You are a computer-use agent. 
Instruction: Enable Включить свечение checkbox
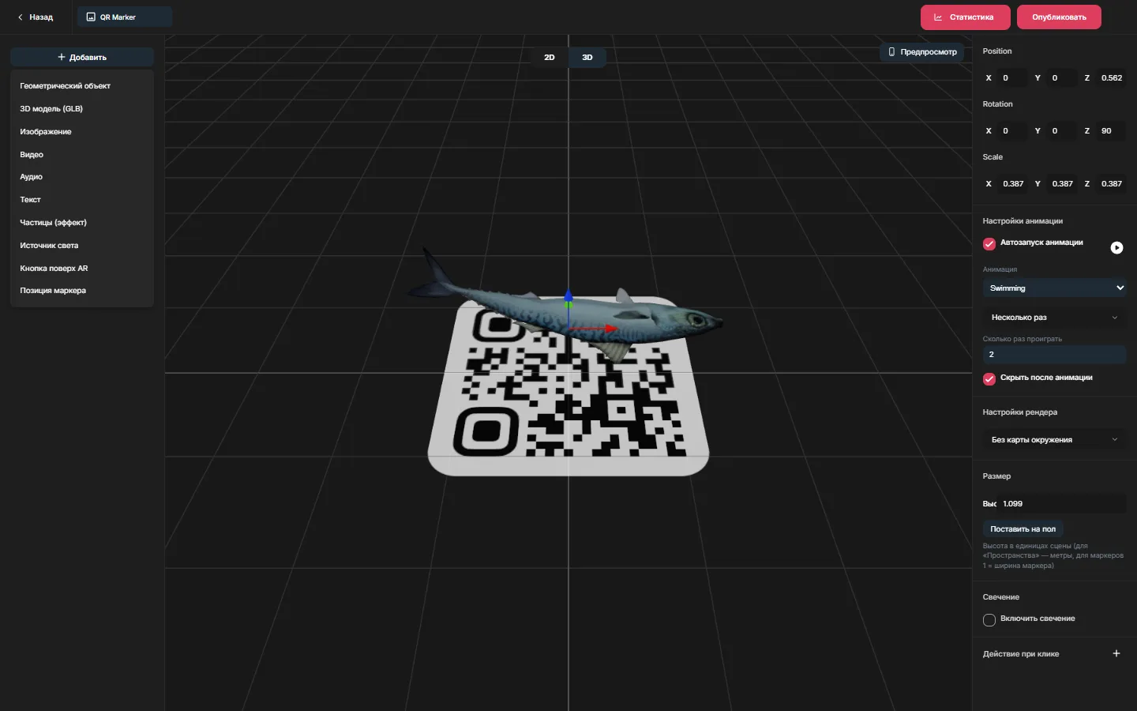click(989, 620)
